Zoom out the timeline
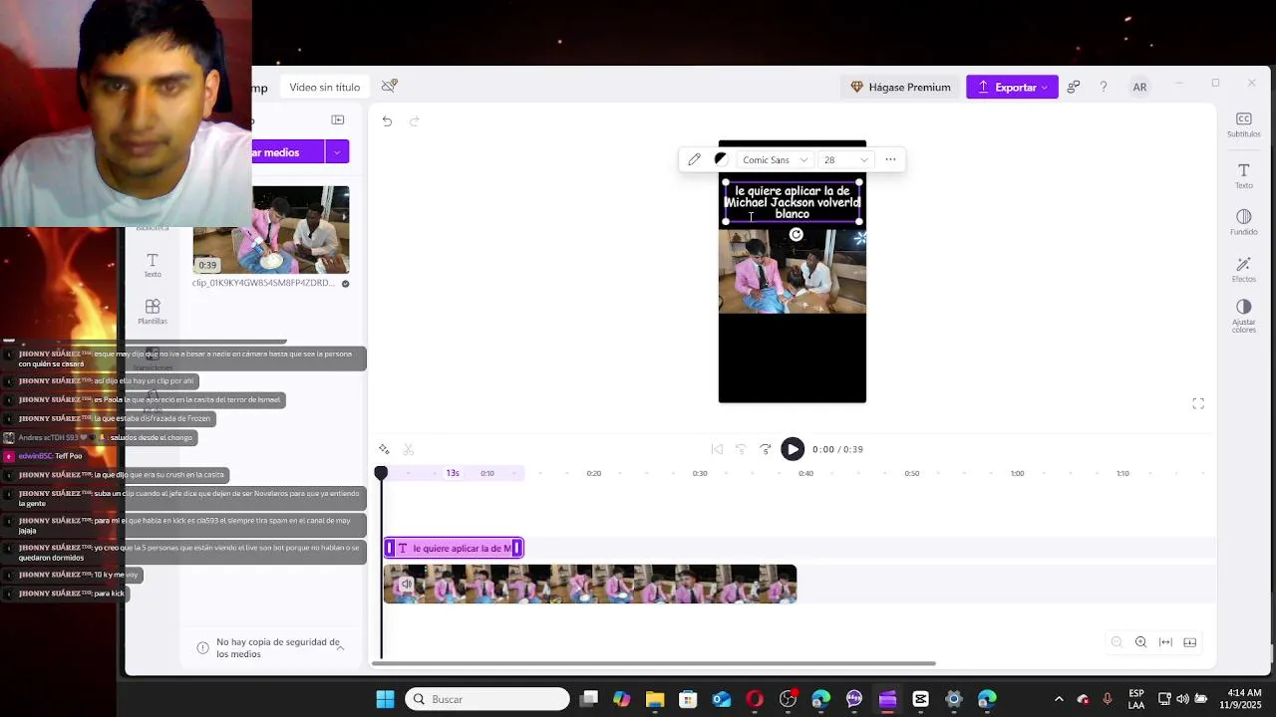The image size is (1276, 717). [x=1116, y=642]
